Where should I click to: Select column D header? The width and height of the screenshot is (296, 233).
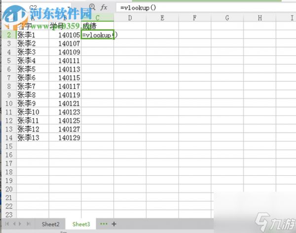130,18
